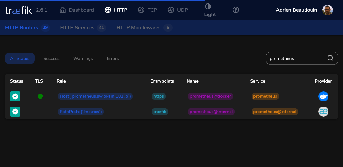This screenshot has height=167, width=343.
Task: Click the prometheus@internal service badge
Action: [x=275, y=112]
